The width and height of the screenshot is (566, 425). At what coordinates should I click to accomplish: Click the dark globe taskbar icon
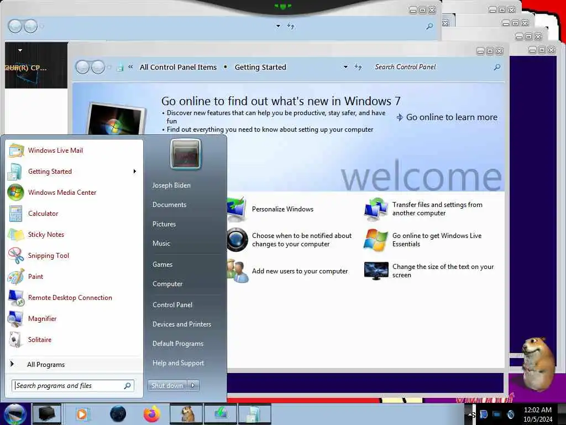[x=118, y=414]
